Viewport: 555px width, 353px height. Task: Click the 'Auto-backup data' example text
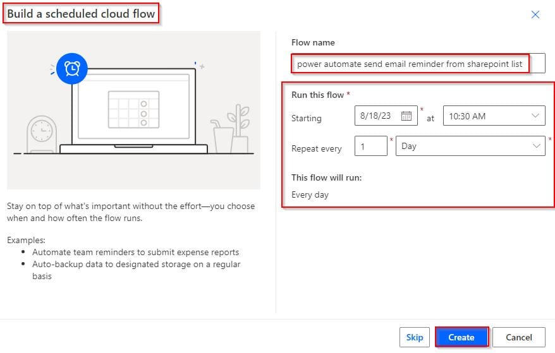pyautogui.click(x=137, y=270)
